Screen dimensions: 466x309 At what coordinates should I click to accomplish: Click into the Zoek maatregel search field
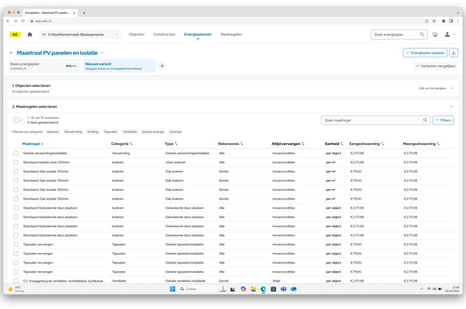tap(371, 120)
